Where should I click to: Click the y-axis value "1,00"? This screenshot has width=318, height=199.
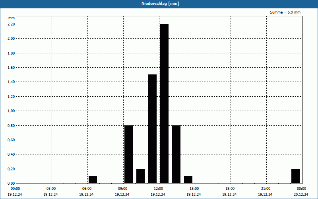[12, 111]
